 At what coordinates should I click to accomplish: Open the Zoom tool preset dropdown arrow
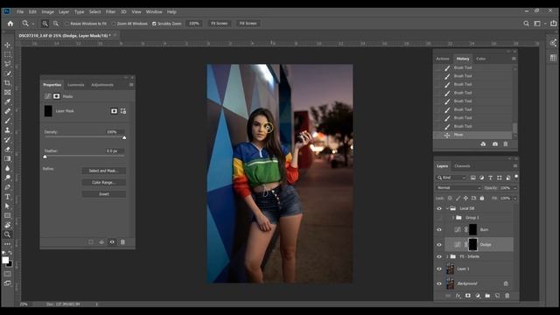click(x=33, y=24)
